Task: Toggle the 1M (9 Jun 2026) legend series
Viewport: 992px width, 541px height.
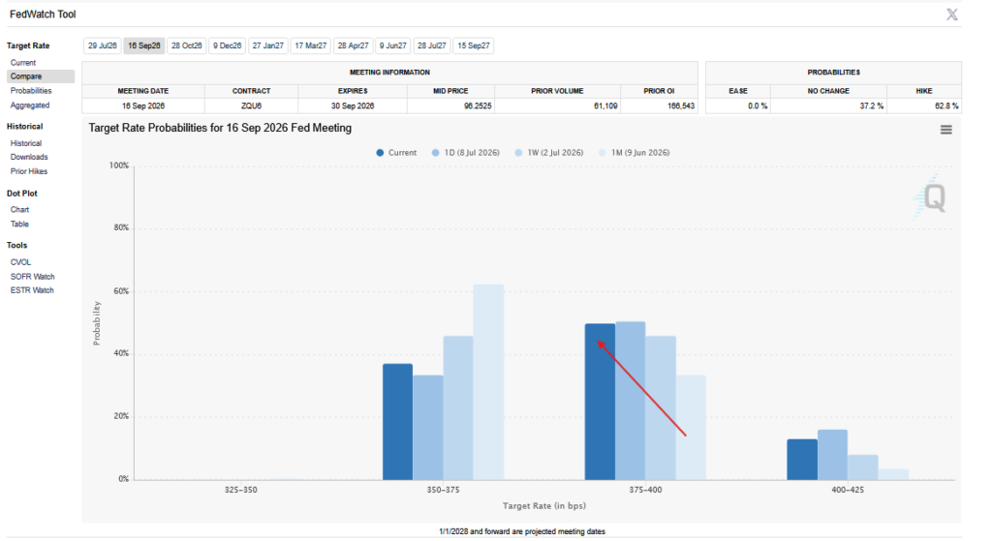Action: click(634, 153)
